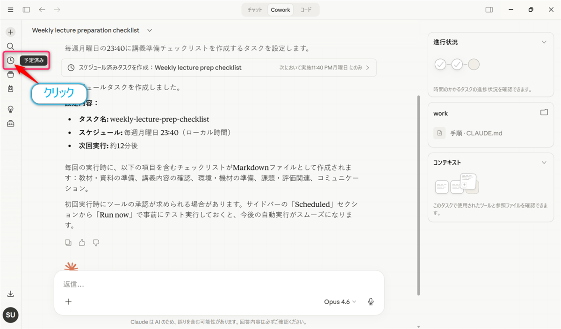Screen dimensions: 561x329
Task: Open the robot-shaped sidebar icon
Action: point(11,89)
